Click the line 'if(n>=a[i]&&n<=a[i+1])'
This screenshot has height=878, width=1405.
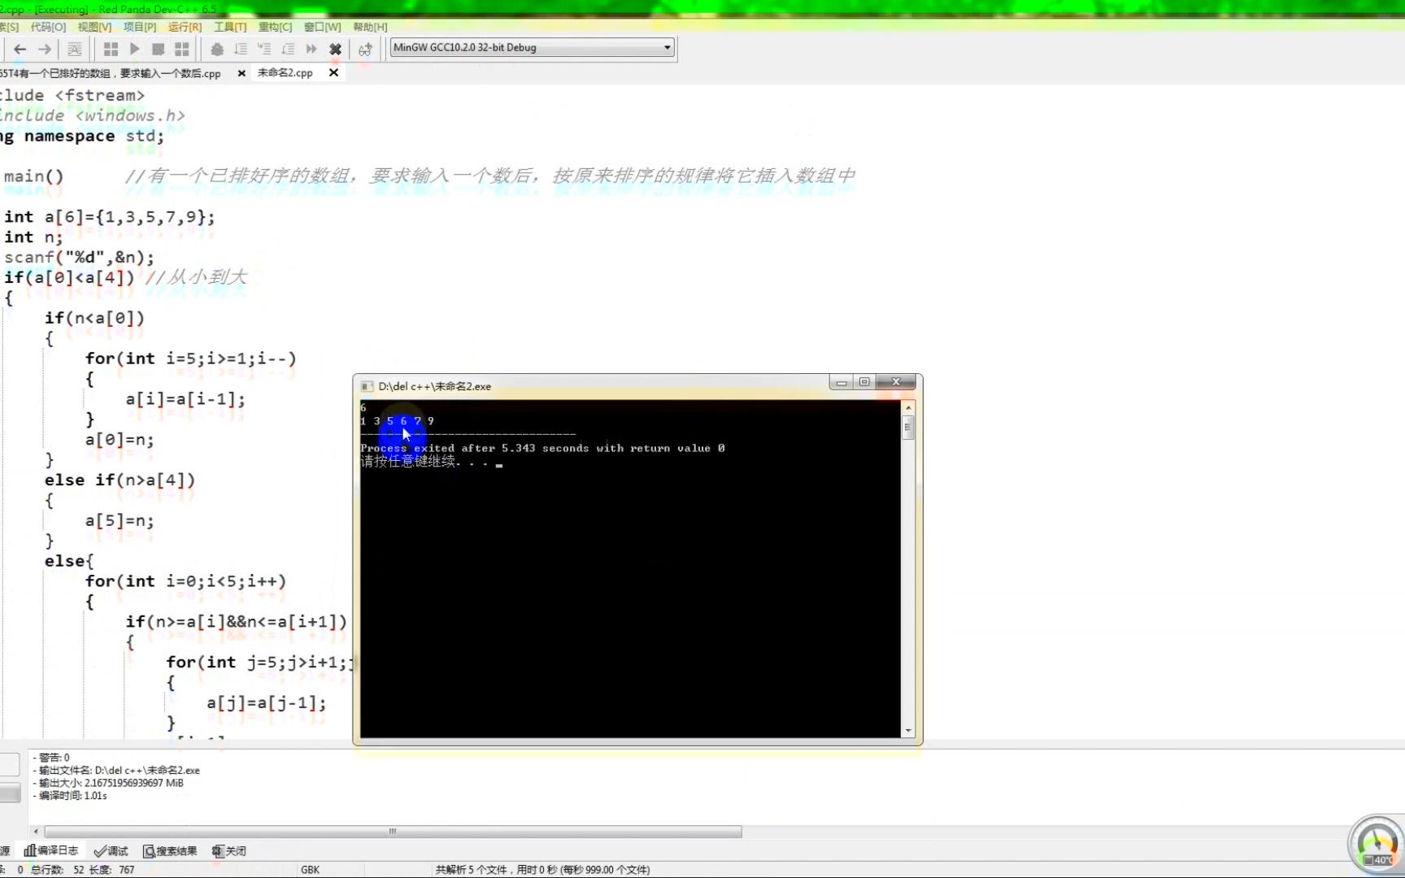237,622
